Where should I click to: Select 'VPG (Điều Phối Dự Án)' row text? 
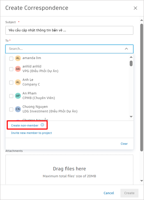coord(40,71)
